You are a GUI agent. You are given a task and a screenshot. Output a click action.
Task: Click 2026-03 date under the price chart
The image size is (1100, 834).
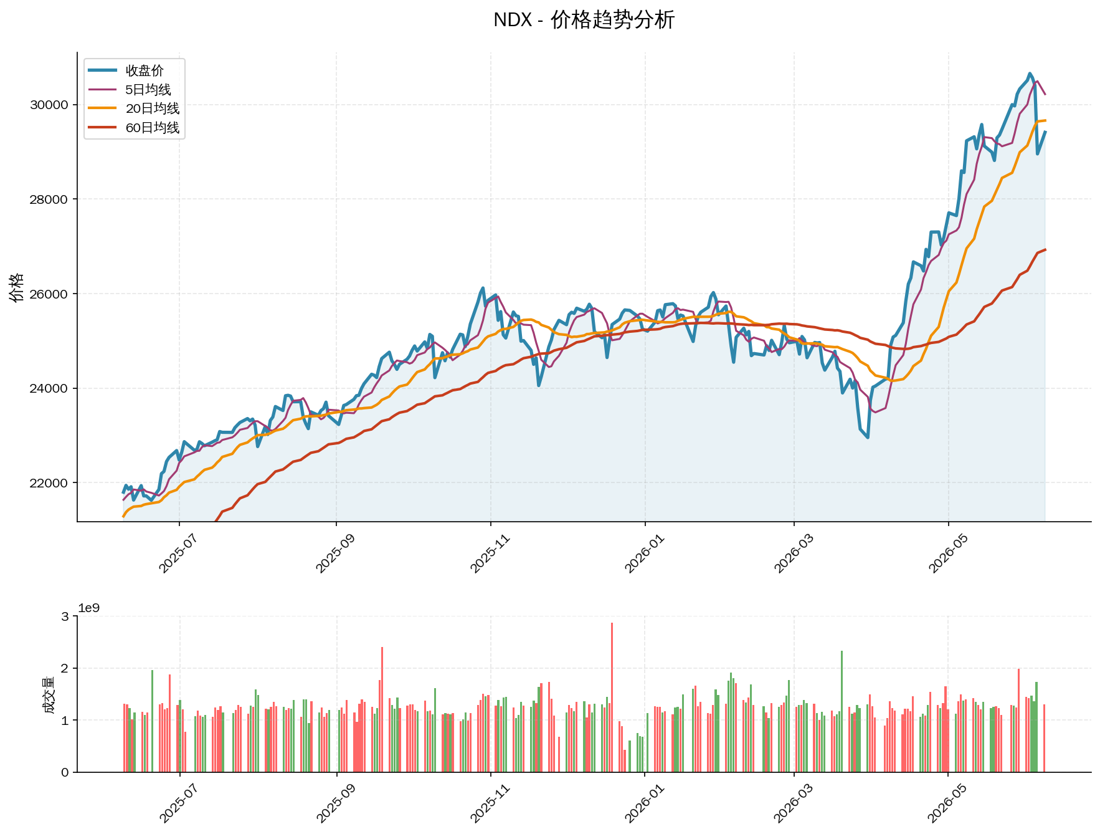point(794,554)
